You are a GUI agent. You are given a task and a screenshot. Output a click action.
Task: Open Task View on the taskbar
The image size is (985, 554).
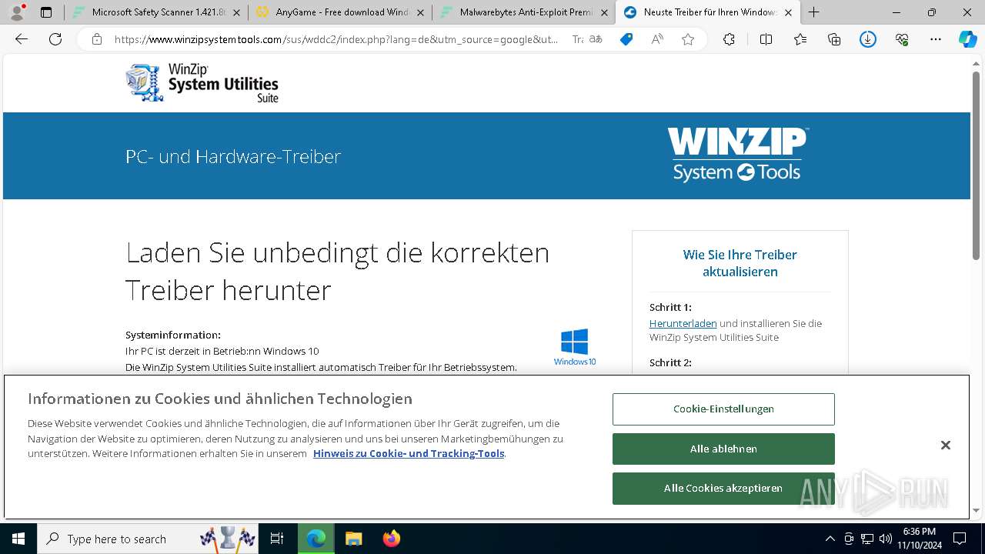tap(277, 539)
